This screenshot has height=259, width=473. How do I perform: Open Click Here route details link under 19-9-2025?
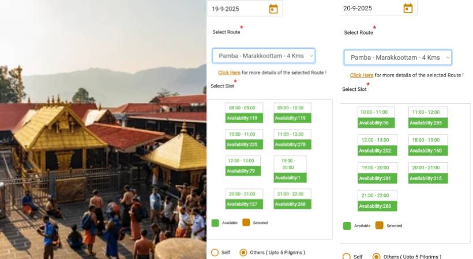pos(229,73)
